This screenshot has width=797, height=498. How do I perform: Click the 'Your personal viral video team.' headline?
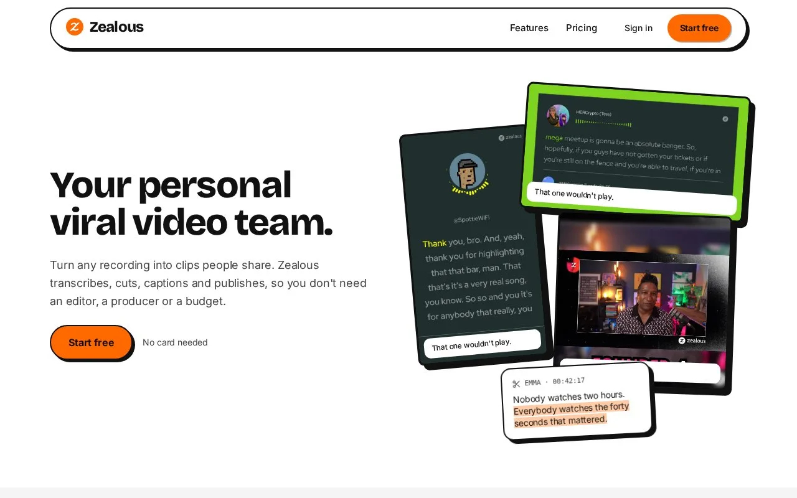pos(191,204)
